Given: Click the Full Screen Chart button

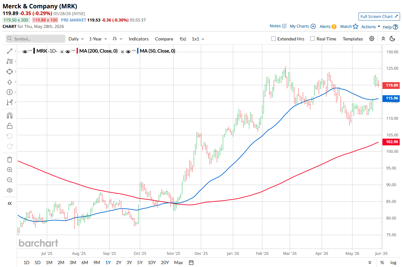Looking at the screenshot, I should click(x=379, y=16).
